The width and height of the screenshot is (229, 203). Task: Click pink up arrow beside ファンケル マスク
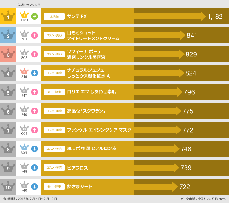34,130
